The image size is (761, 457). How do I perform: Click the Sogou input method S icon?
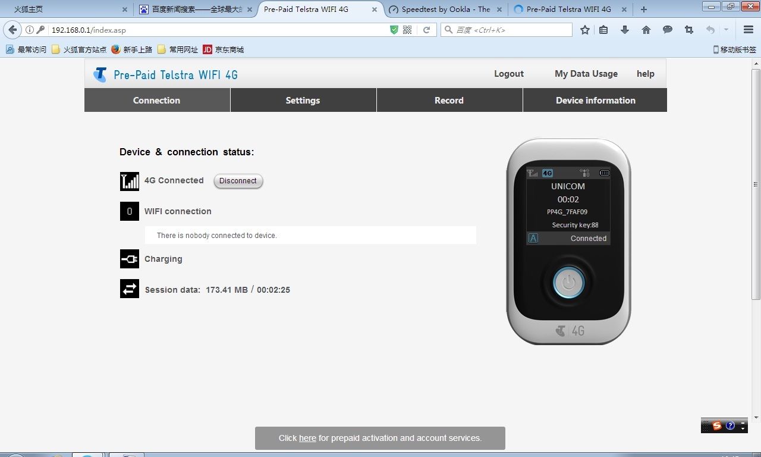point(717,426)
